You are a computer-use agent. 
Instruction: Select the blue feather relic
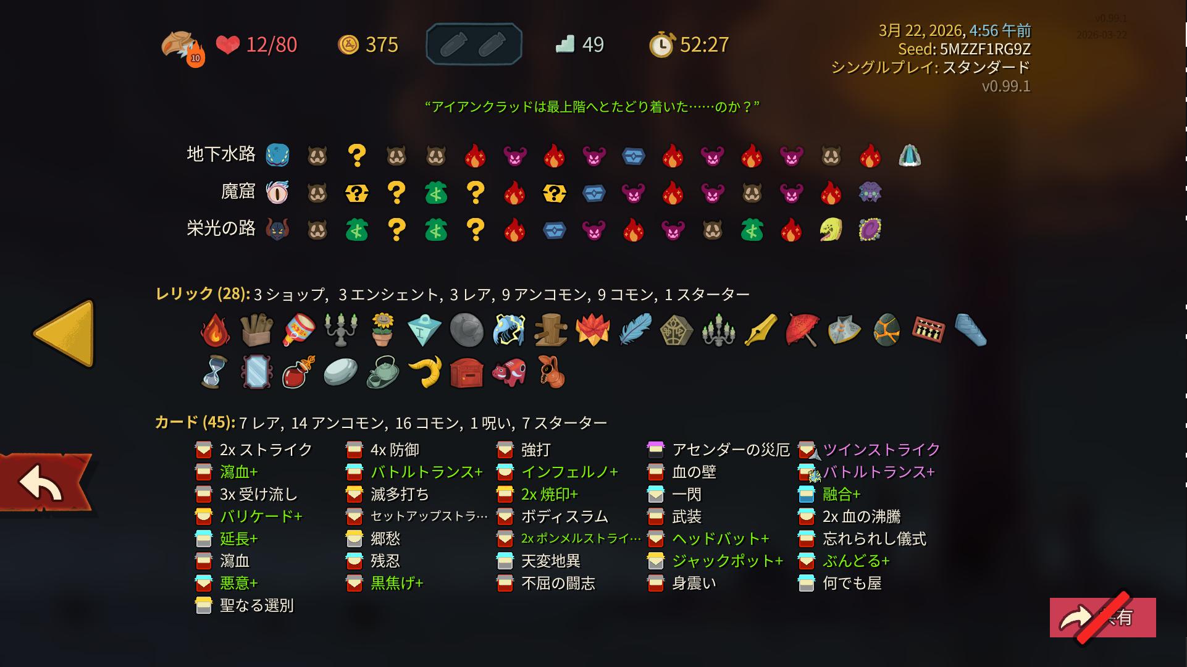tap(635, 329)
